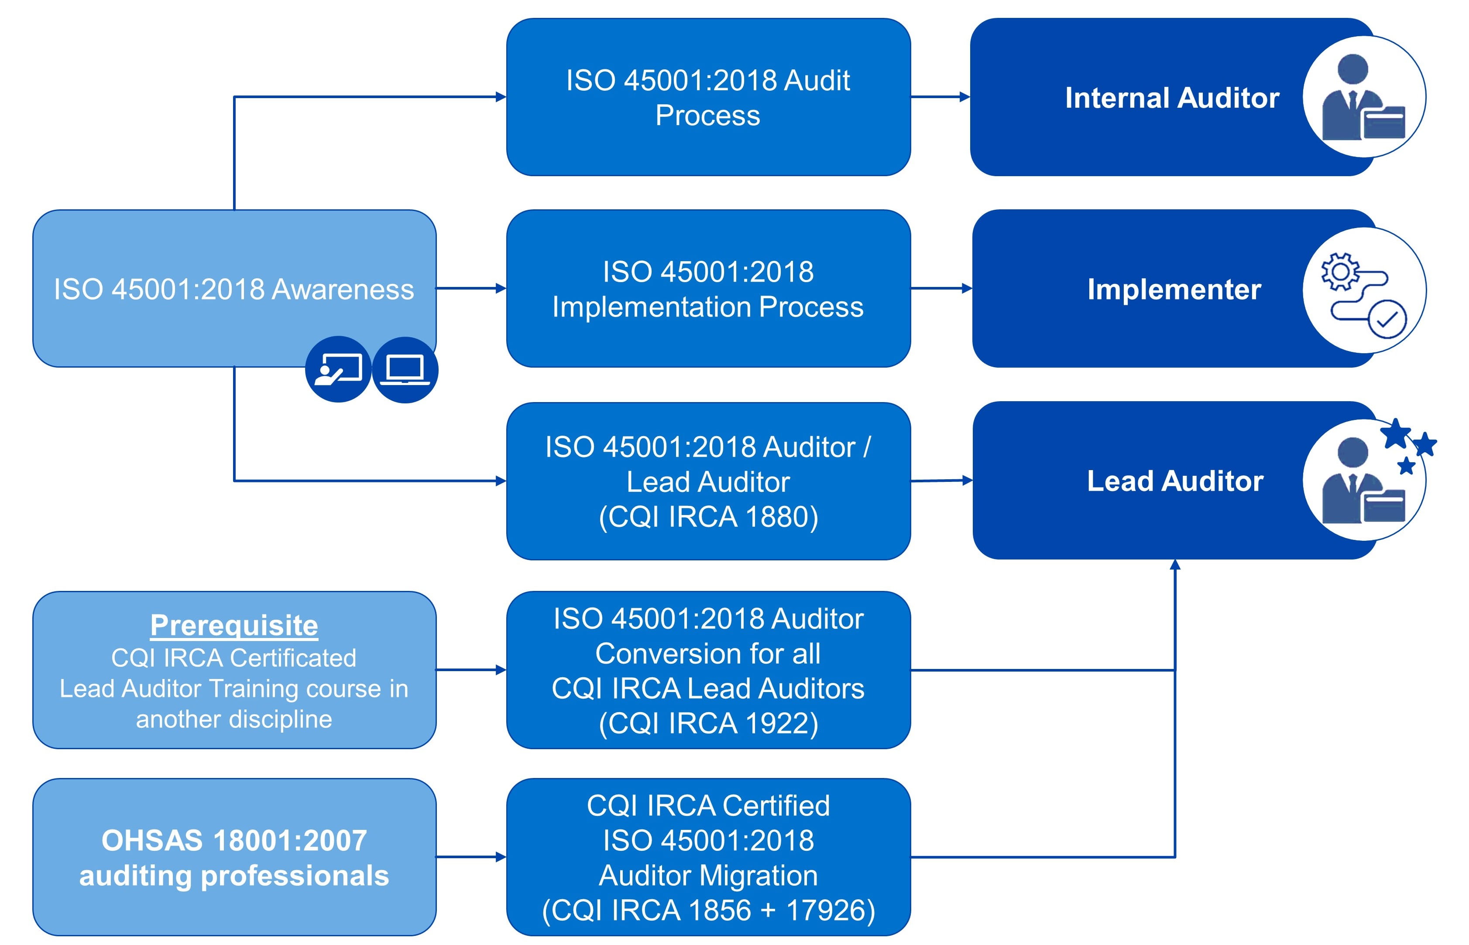Screen dimensions: 1469x945
Task: Click the Internal Auditor label
Action: pos(1172,98)
